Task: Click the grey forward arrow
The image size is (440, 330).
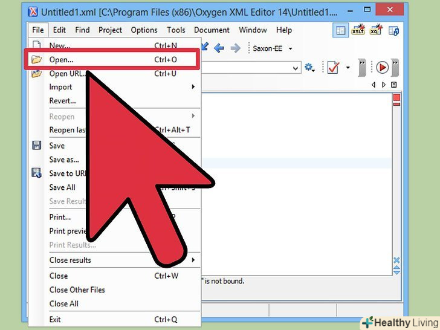Action: click(x=236, y=48)
